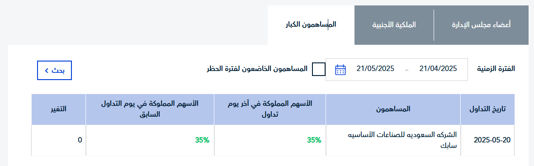Click the start date 21/04/2025 field
Screen dimensions: 534x166
[x=438, y=68]
